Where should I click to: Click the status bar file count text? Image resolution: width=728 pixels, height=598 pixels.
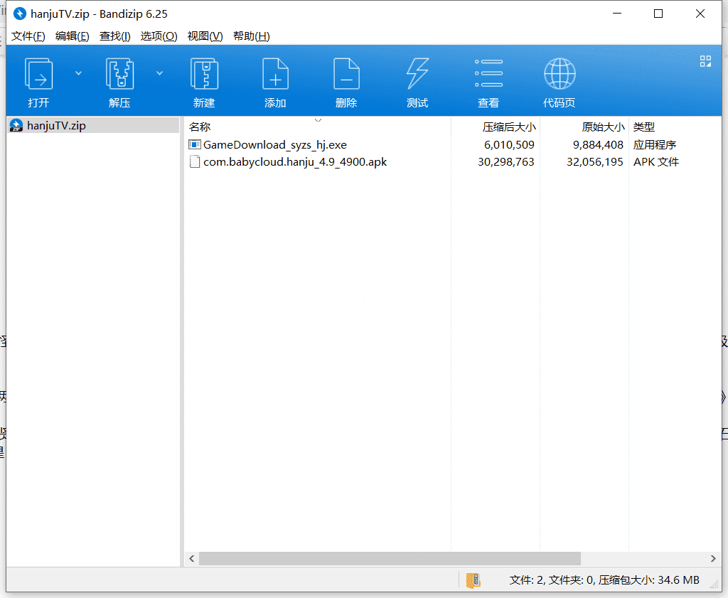pos(604,580)
